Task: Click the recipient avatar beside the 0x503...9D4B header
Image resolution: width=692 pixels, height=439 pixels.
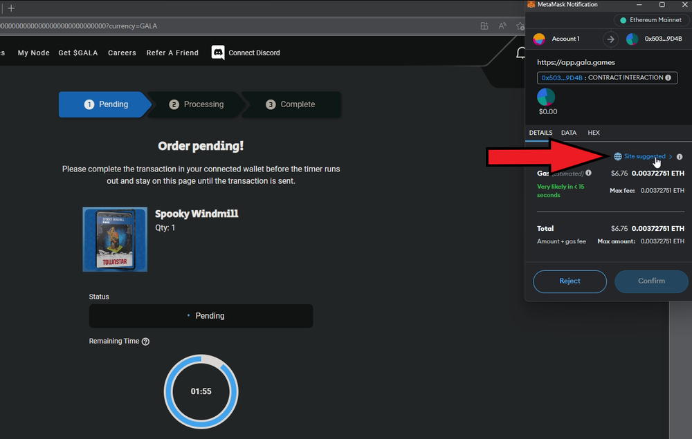Action: 632,39
